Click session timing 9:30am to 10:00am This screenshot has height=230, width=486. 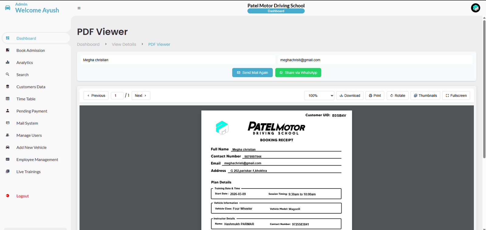pos(302,194)
